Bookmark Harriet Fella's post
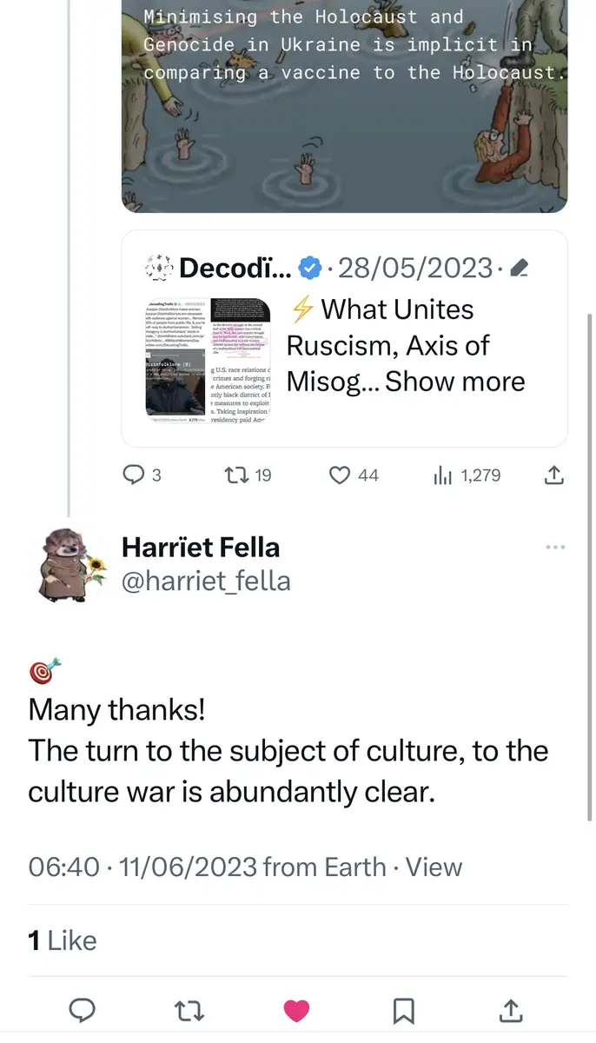Image resolution: width=596 pixels, height=1043 pixels. tap(403, 1010)
